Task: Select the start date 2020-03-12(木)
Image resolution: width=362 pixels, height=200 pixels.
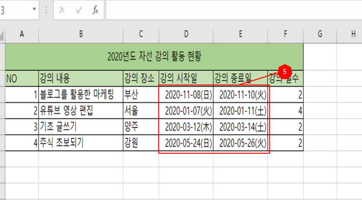Action: tap(186, 127)
